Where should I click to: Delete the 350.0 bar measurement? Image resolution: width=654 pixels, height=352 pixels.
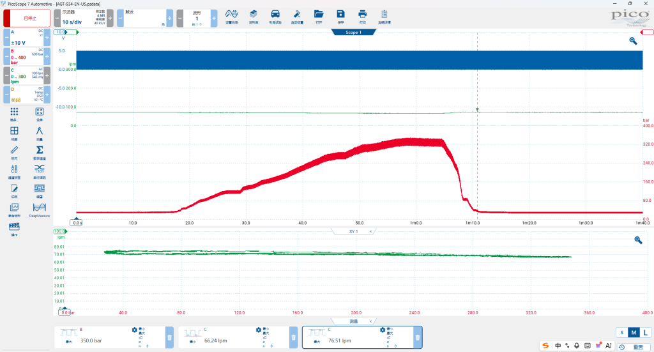(169, 337)
